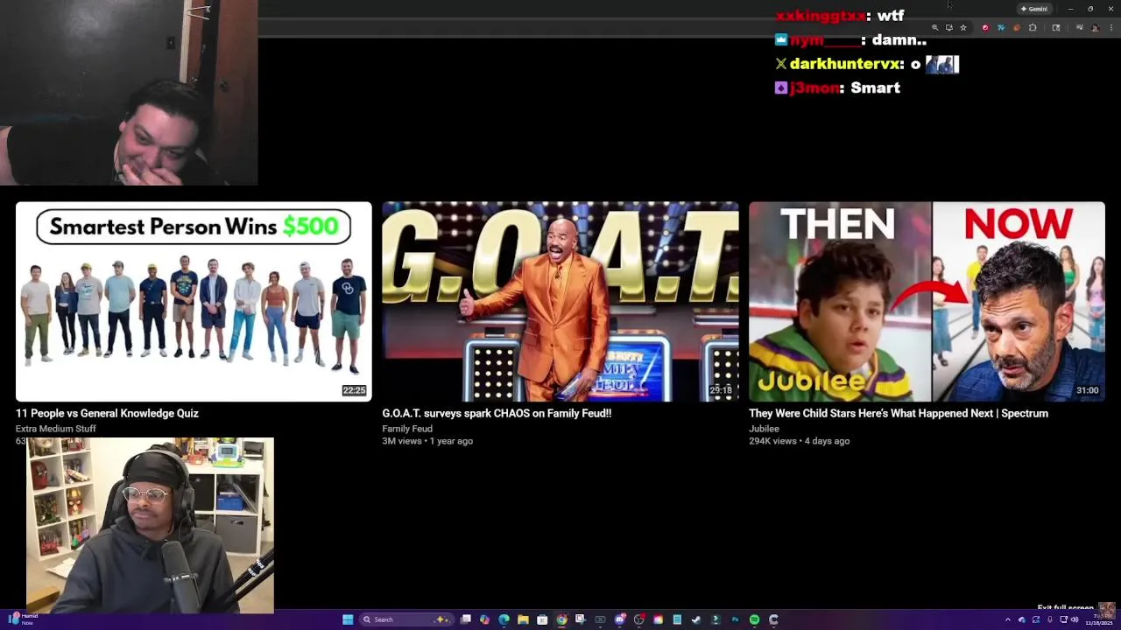Open Photoshop from the taskbar
1121x630 pixels.
(x=735, y=619)
